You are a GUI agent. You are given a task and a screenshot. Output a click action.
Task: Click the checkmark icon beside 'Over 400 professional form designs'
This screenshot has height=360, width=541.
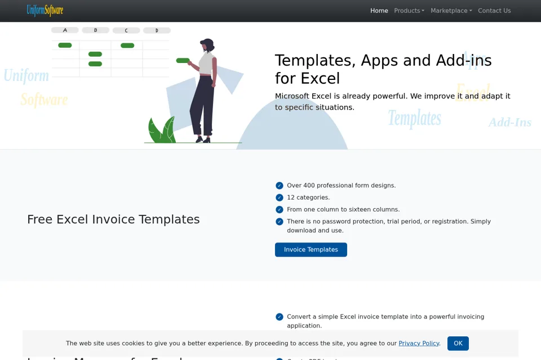click(x=280, y=186)
